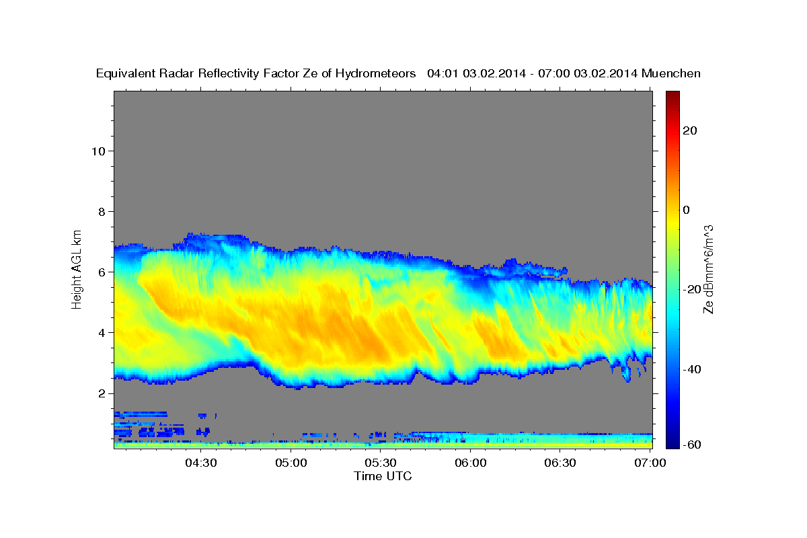Click the colorbar tick label 20
Image resolution: width=807 pixels, height=538 pixels.
(690, 130)
